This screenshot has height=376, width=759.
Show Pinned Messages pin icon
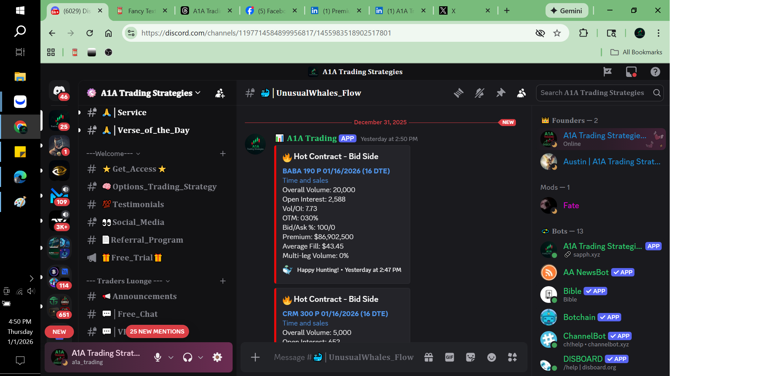pos(501,93)
